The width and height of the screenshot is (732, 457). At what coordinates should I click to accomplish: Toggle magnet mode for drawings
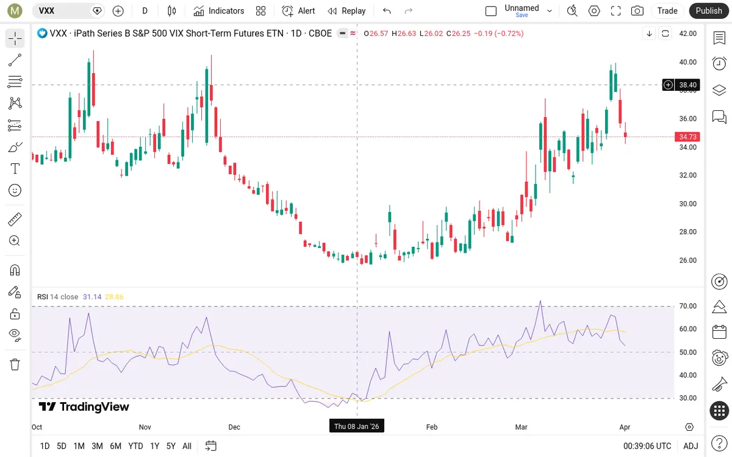15,270
